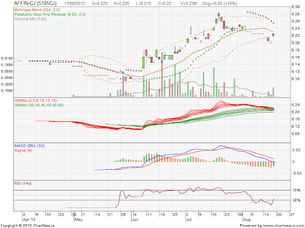Click the 0.45M volume axis label

(x=7, y=78)
